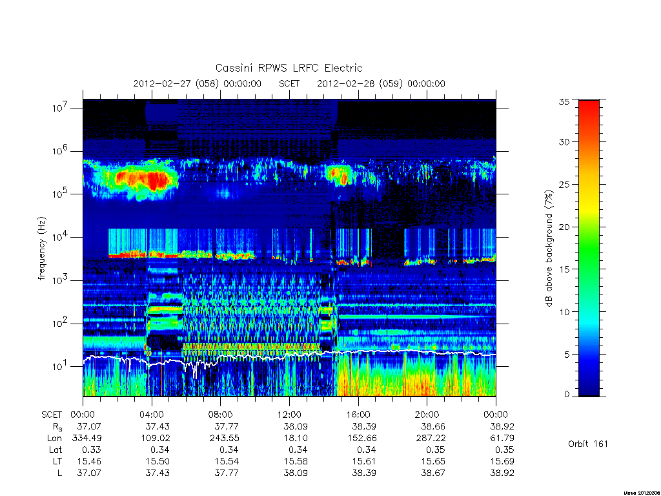Click the LT value '15.50'
This screenshot has height=496, width=661.
coord(158,461)
